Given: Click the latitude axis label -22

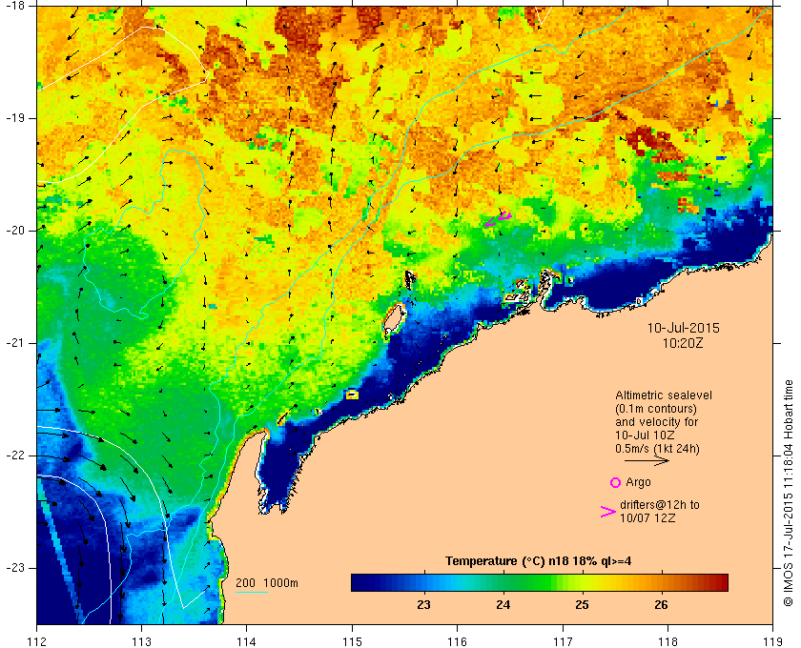Looking at the screenshot, I should click(x=15, y=456).
